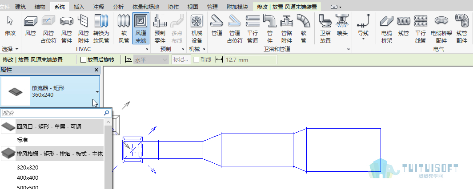Switch to the 附加模块 tab
The height and width of the screenshot is (189, 473).
click(x=237, y=7)
